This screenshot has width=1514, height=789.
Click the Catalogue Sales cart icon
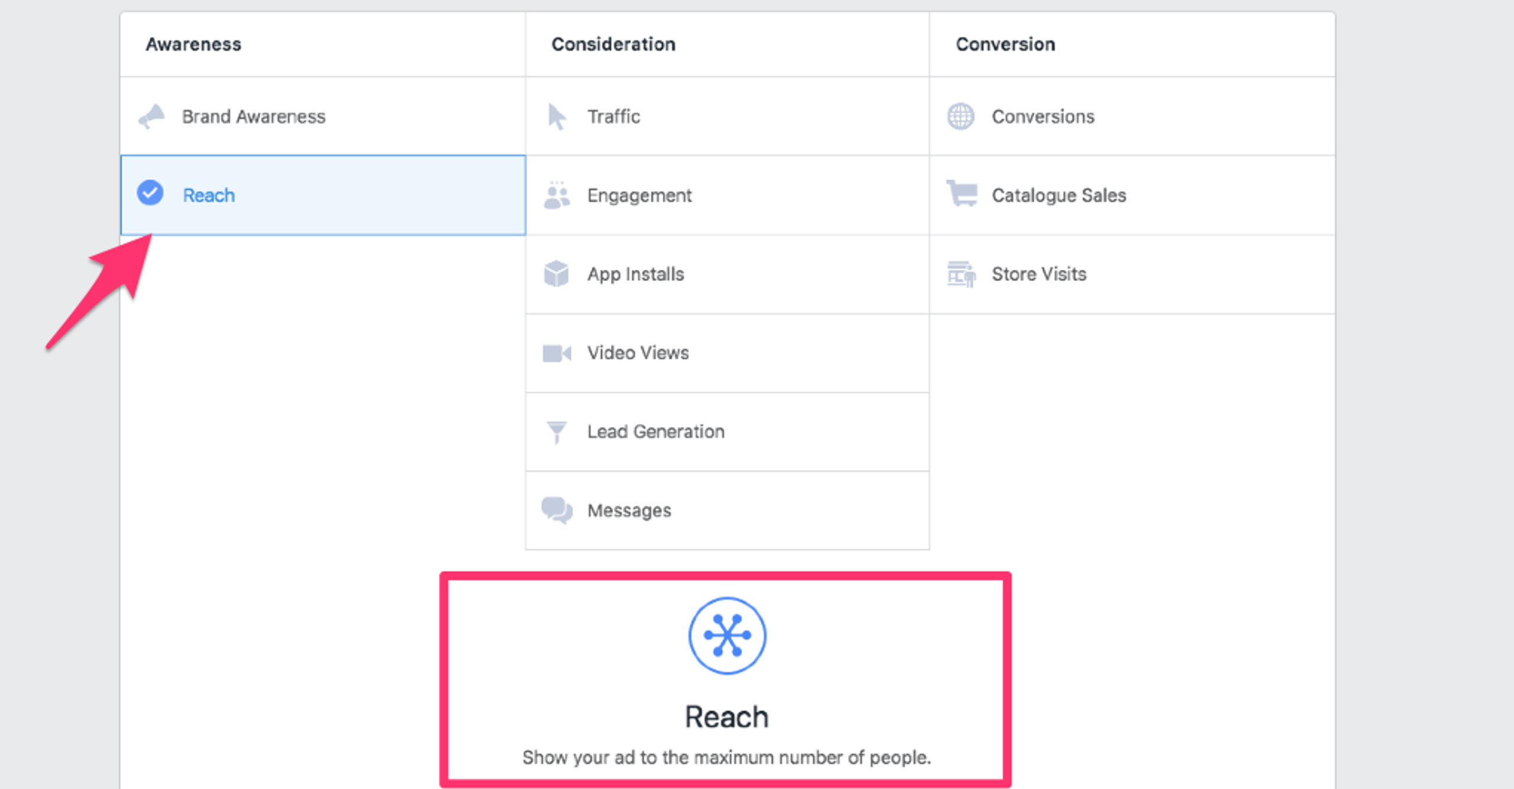(962, 193)
